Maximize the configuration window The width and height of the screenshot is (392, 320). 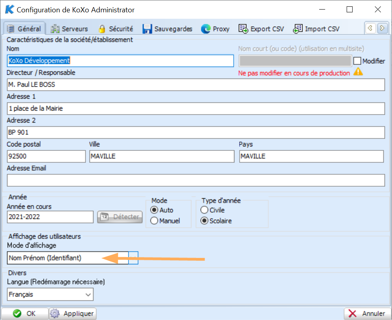(349, 10)
